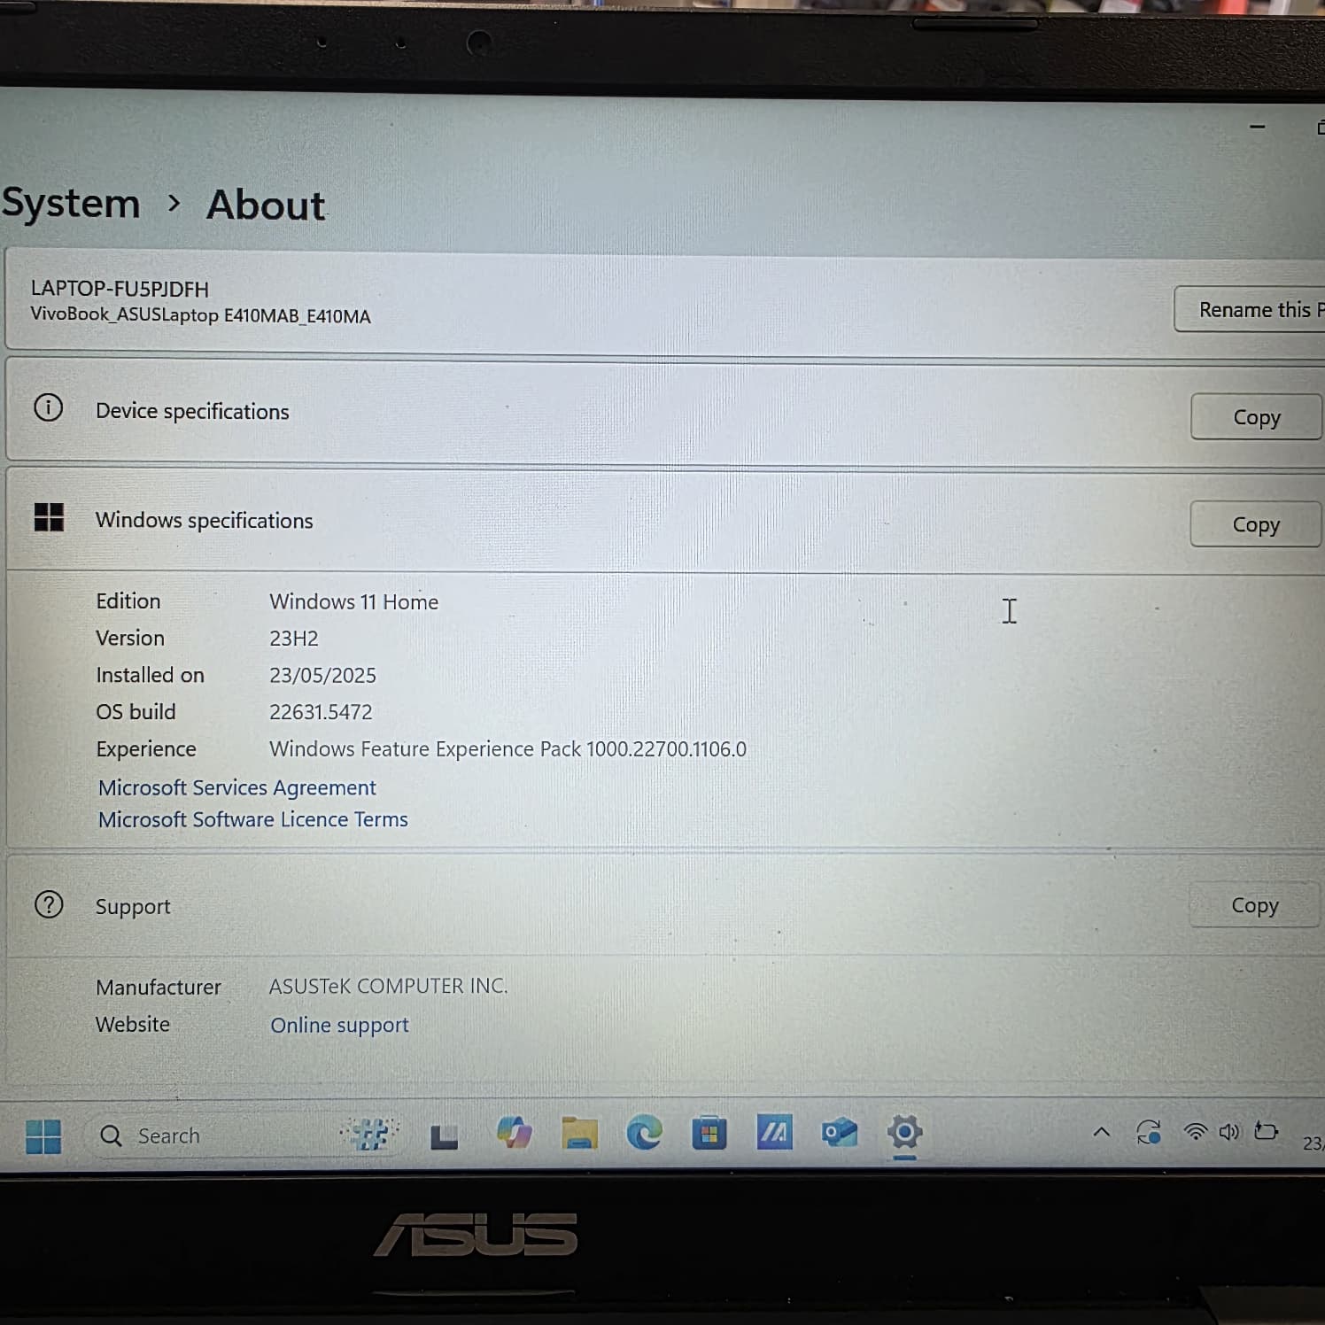The height and width of the screenshot is (1325, 1325).
Task: Click the battery status icon
Action: coord(1266,1131)
